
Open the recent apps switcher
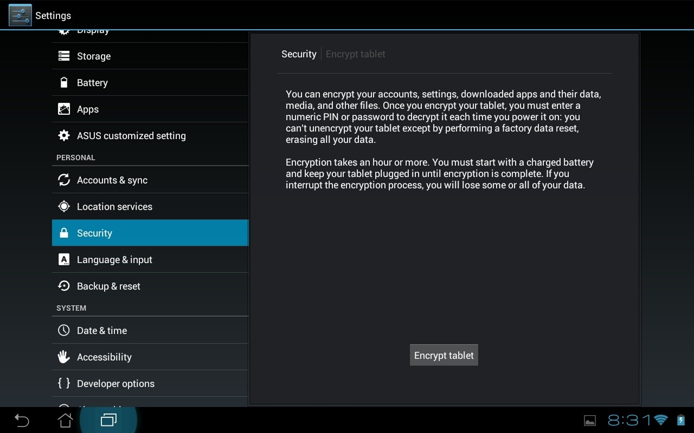point(108,420)
